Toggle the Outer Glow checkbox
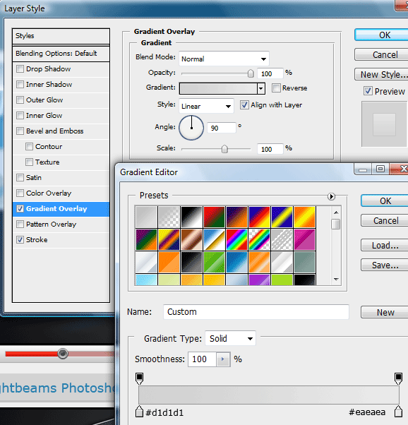Viewport: 408px width, 425px height. [20, 100]
